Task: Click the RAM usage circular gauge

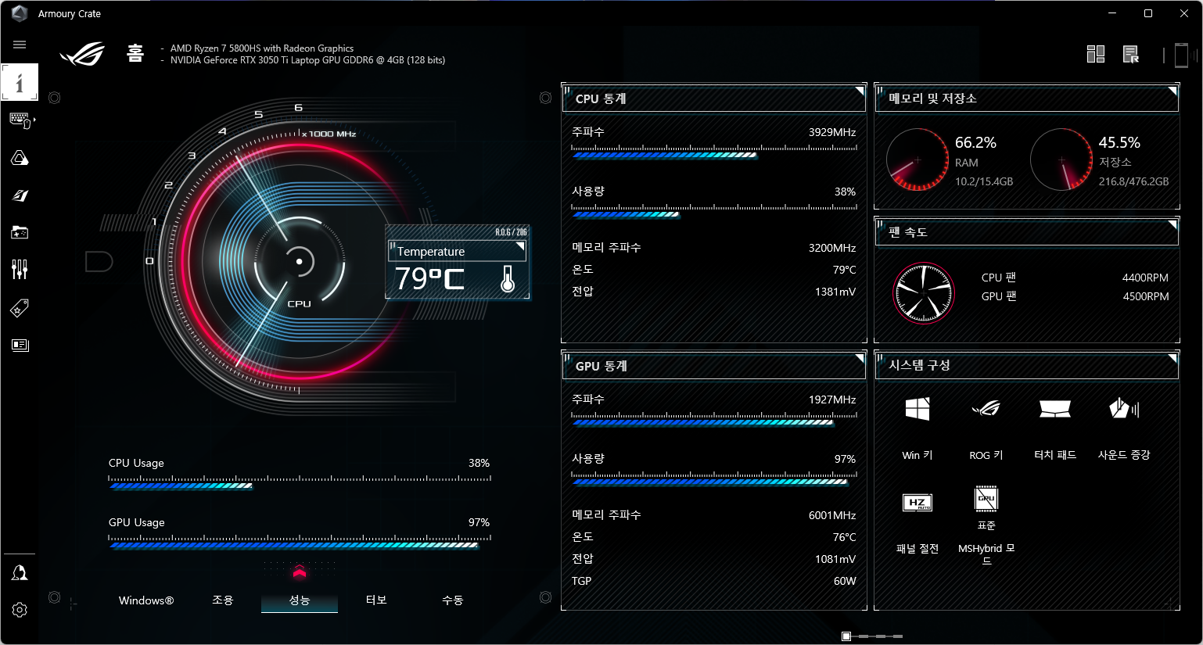Action: point(918,159)
